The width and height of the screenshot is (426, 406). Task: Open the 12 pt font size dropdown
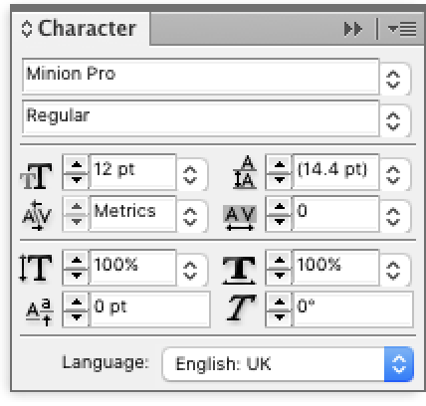pos(190,174)
